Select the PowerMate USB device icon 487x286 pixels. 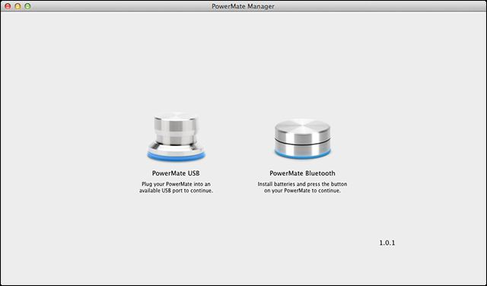pyautogui.click(x=176, y=136)
